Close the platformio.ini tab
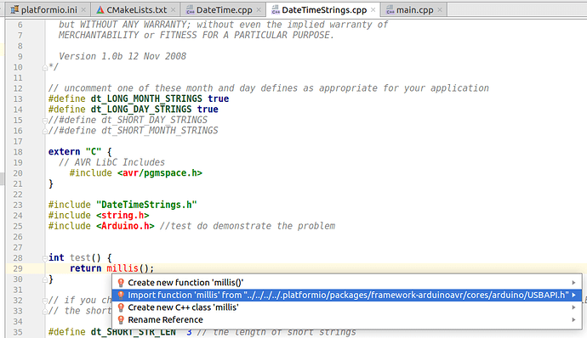The height and width of the screenshot is (338, 587). pos(83,10)
